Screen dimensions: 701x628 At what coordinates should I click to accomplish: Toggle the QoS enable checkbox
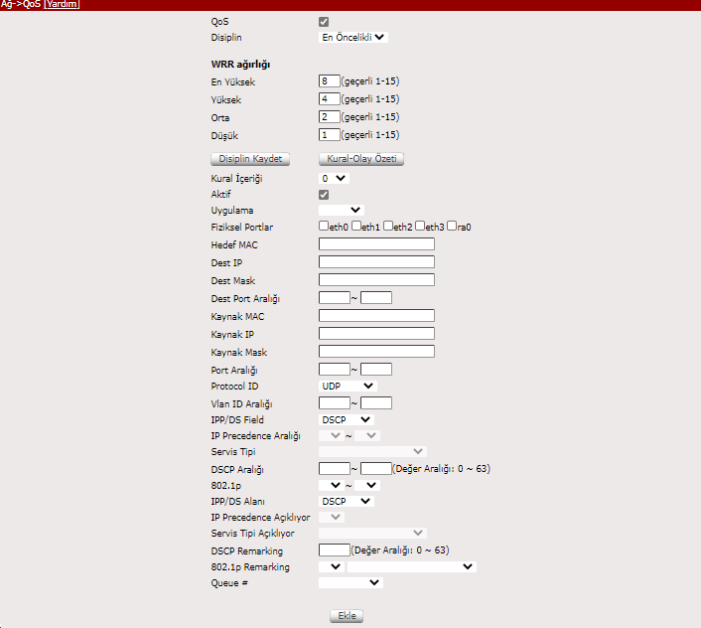click(x=324, y=22)
